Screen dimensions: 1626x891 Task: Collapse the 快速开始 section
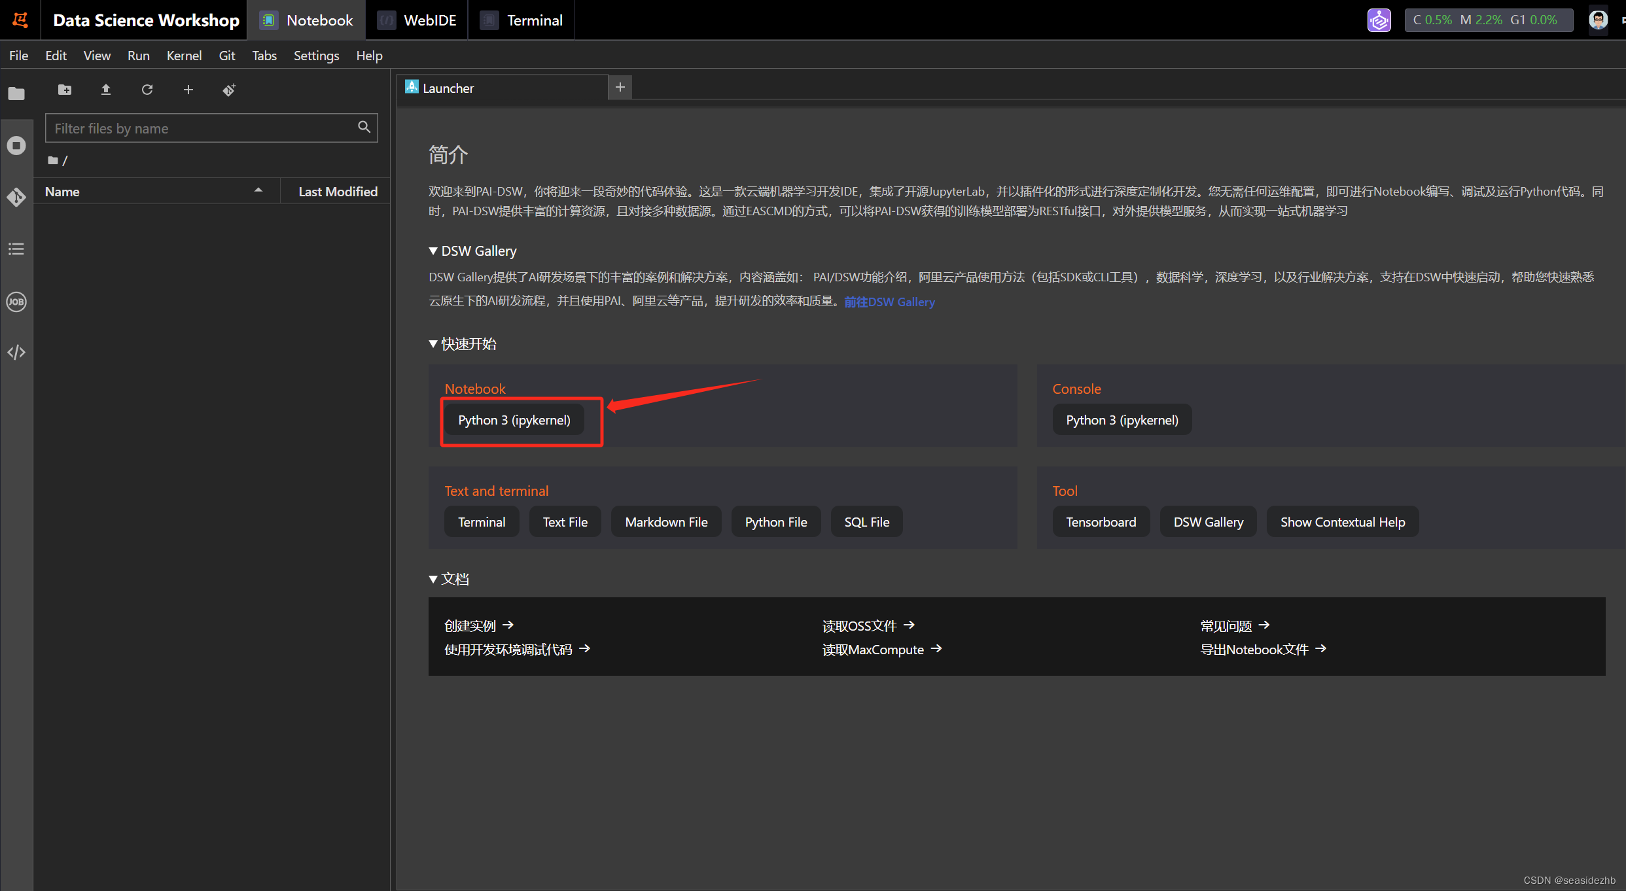click(x=433, y=344)
